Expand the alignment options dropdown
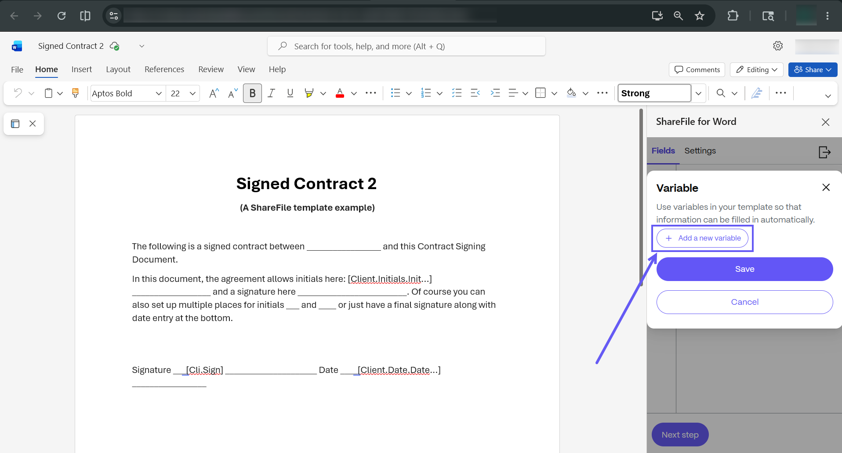 525,93
